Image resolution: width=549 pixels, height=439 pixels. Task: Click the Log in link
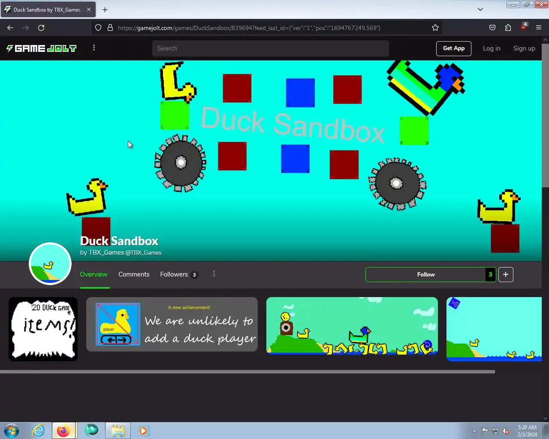(x=492, y=48)
